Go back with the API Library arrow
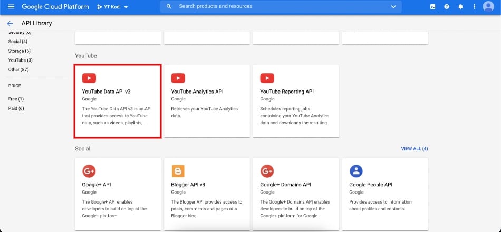Viewport: 501px width, 232px height. tap(10, 23)
